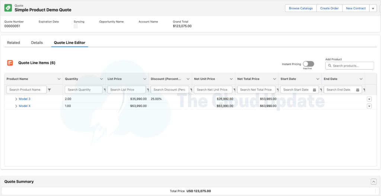
Task: Click the Search Start Date field
Action: point(300,90)
